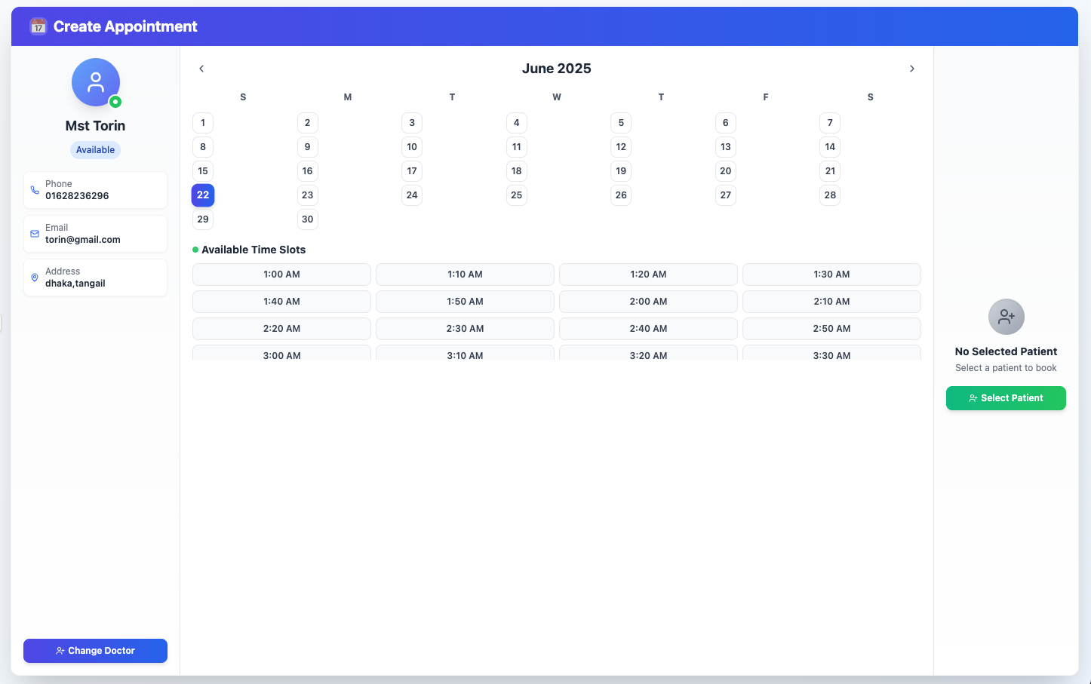Click the phone icon next to 01628236296
1091x684 pixels.
[x=35, y=189]
